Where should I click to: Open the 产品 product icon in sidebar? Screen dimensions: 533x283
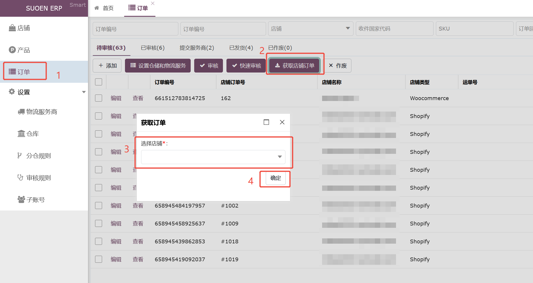12,50
